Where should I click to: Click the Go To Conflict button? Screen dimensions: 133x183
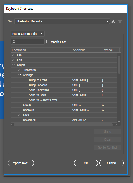click(x=108, y=148)
